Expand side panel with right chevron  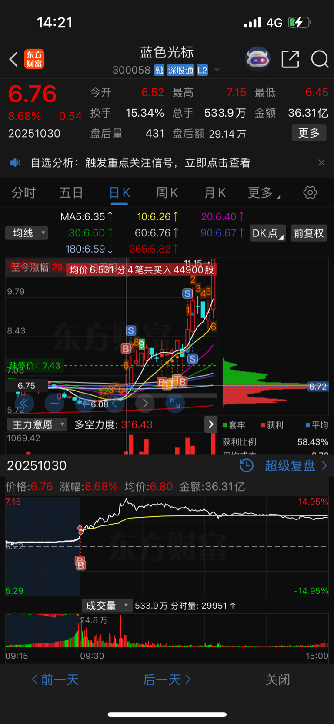coord(211,424)
